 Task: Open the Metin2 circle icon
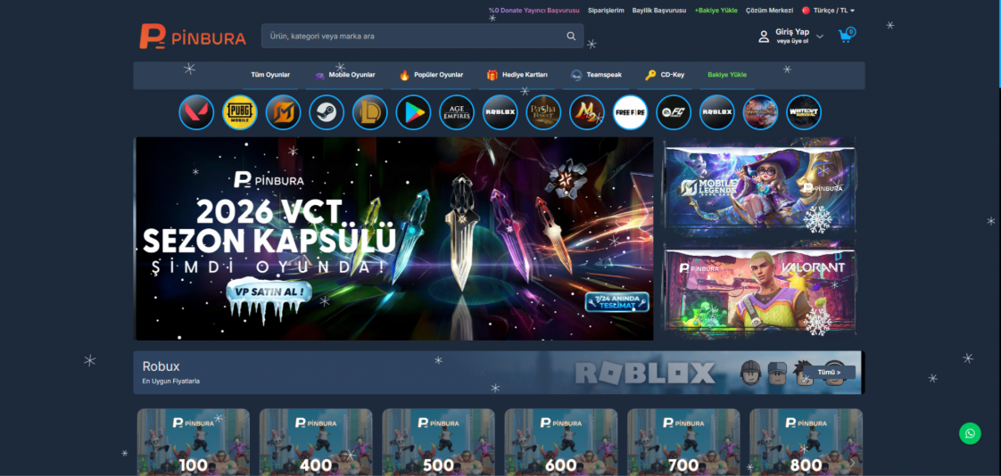point(587,112)
